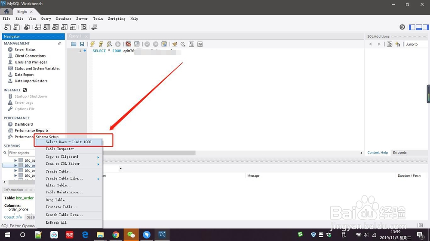Choose Drop Table from context menu
This screenshot has height=241, width=430.
69,200
